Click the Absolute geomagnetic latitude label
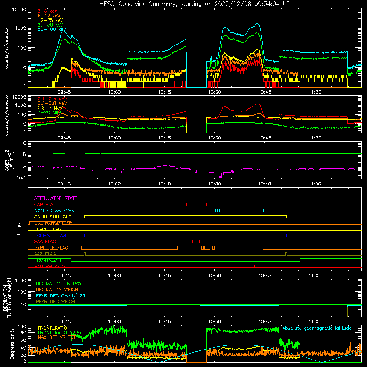367x367 pixels. point(317,328)
